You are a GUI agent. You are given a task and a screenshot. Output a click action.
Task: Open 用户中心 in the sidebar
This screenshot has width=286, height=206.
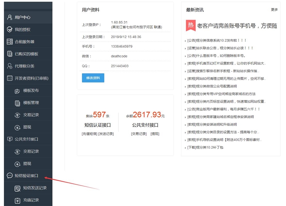pyautogui.click(x=23, y=17)
